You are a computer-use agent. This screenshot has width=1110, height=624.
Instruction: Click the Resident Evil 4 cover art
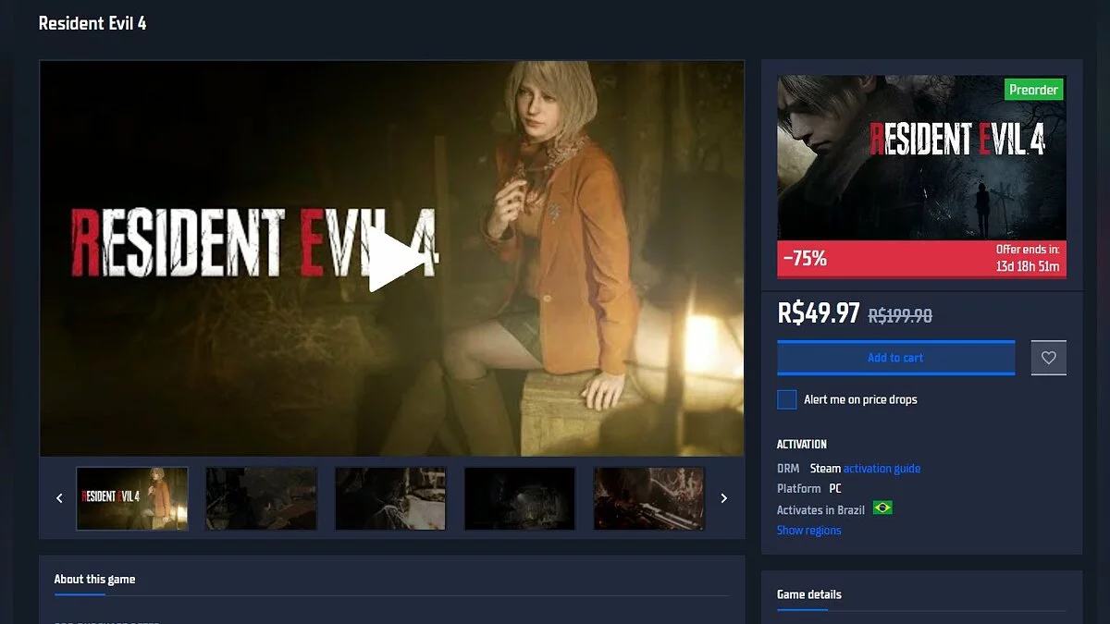point(921,158)
